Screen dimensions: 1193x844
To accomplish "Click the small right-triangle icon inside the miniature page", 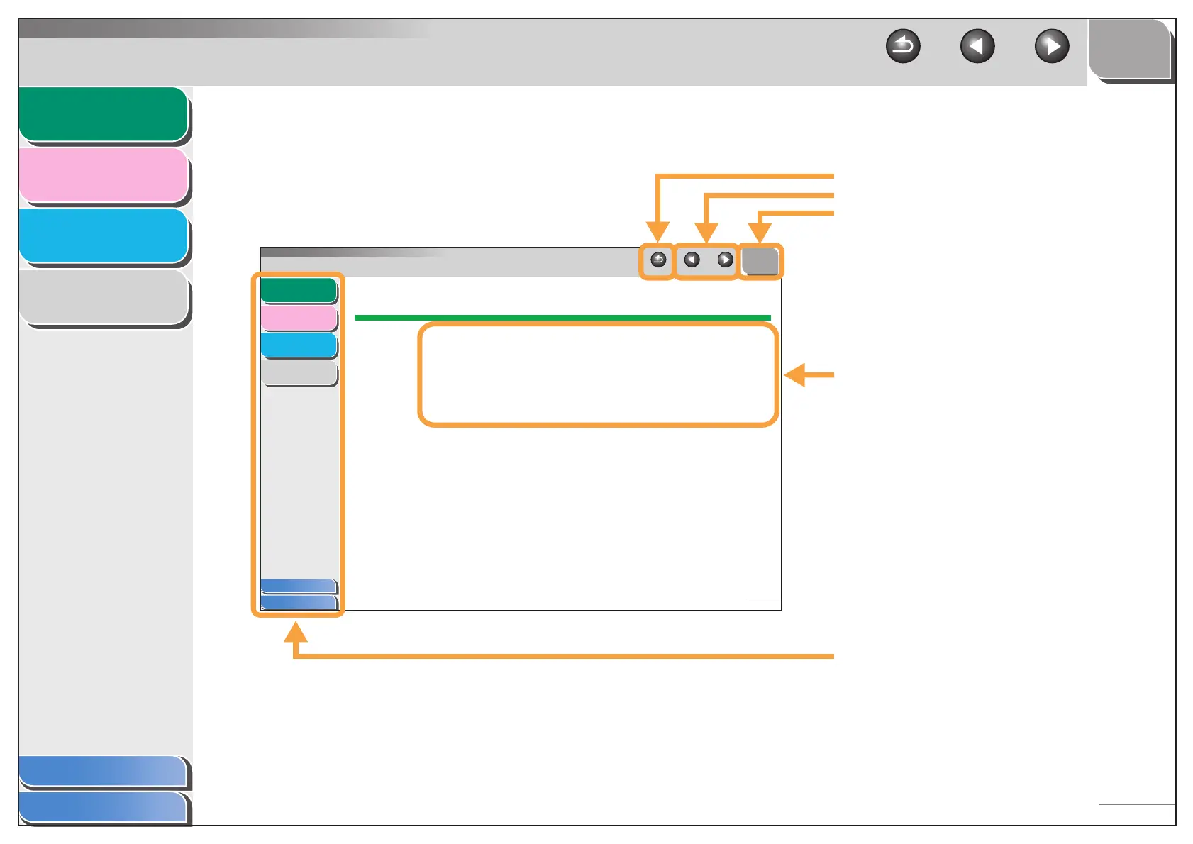I will (725, 260).
